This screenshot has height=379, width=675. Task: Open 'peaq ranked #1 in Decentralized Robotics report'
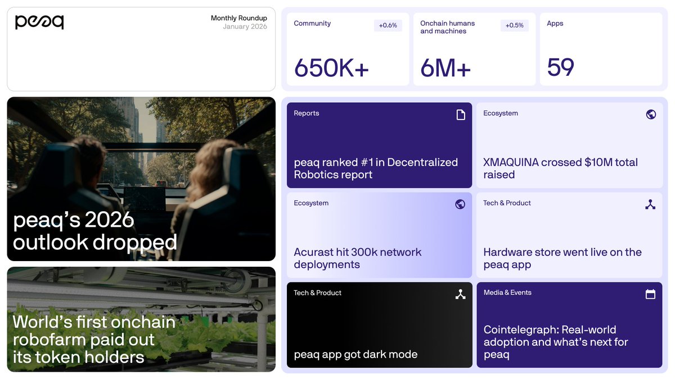click(376, 168)
